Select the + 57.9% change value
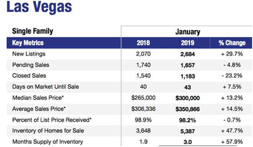 pyautogui.click(x=232, y=142)
